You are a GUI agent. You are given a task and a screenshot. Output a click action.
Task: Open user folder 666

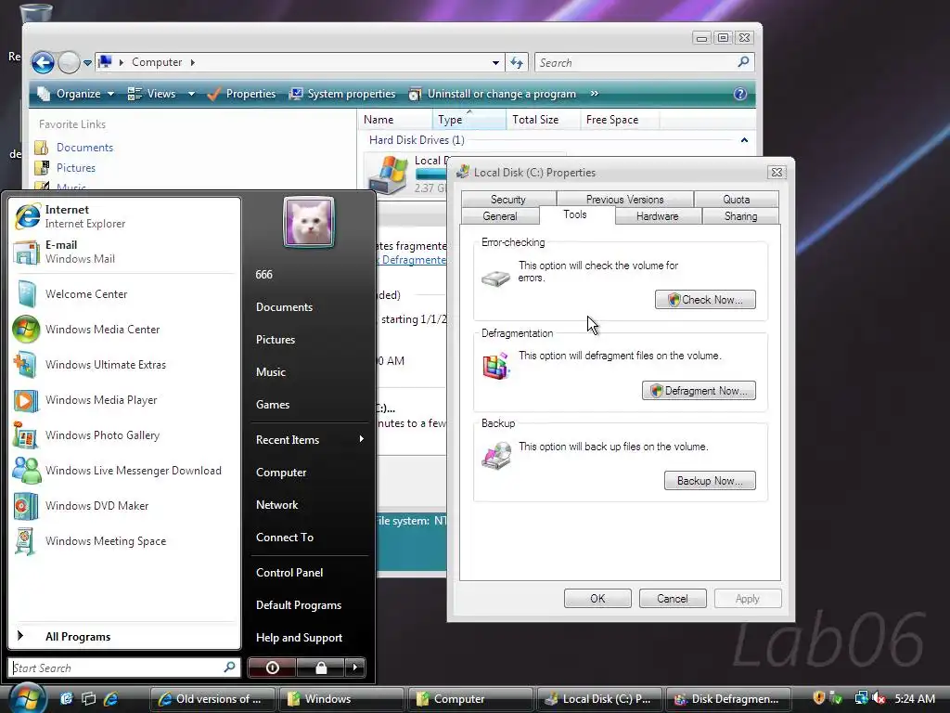point(309,274)
